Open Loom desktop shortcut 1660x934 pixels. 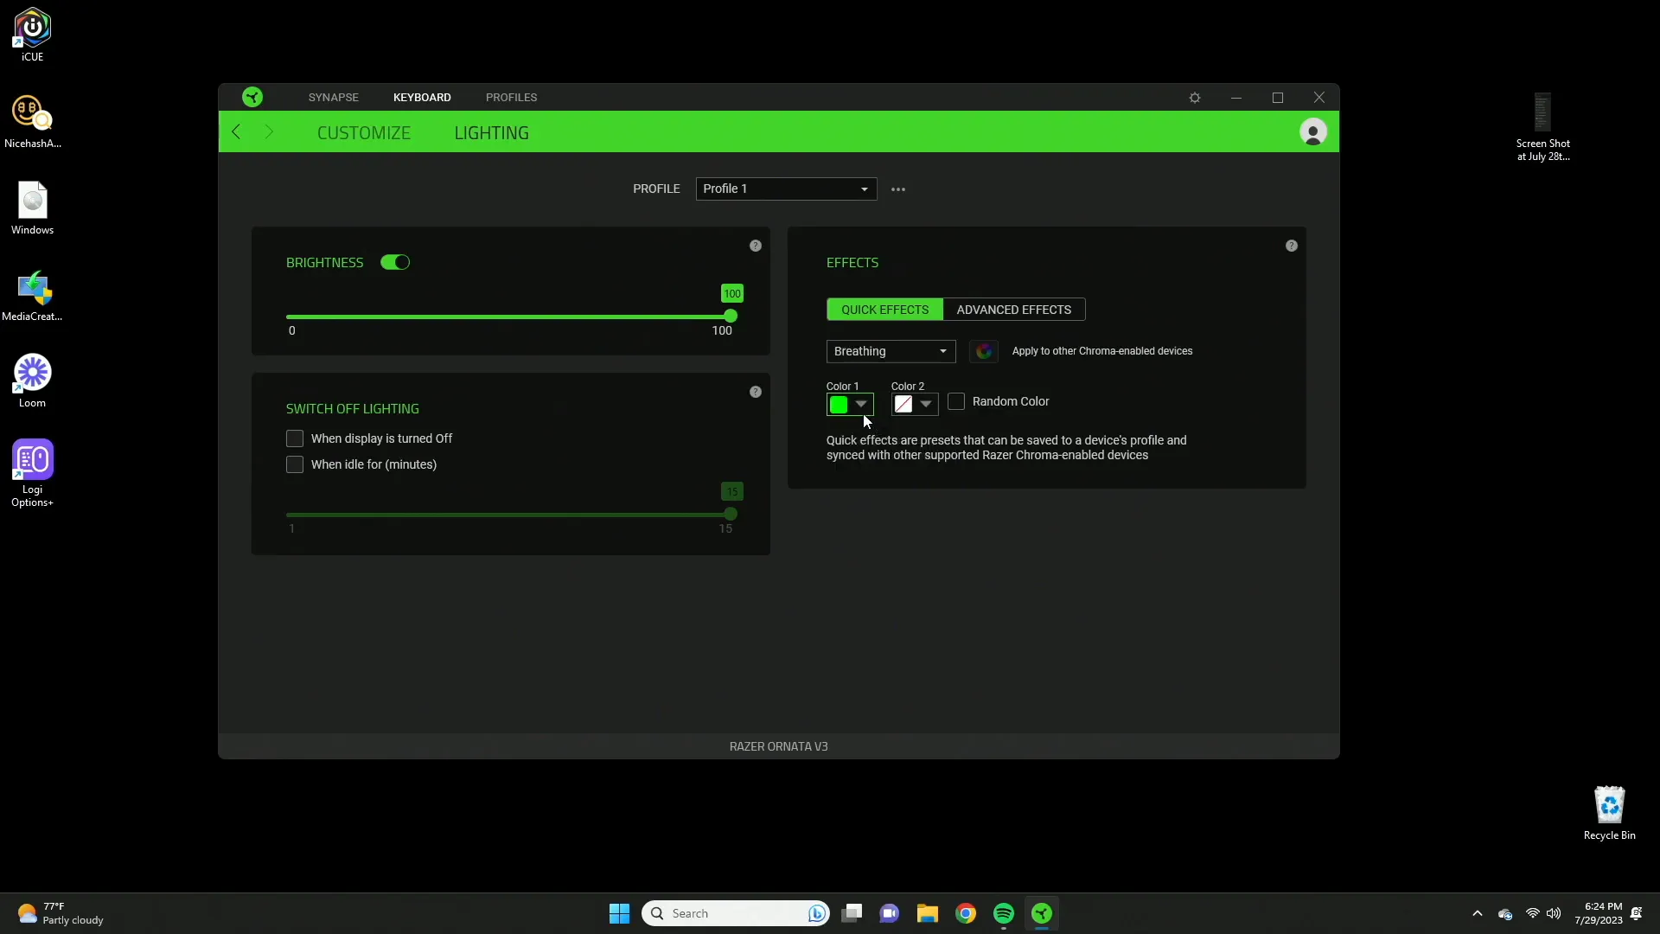coord(32,381)
